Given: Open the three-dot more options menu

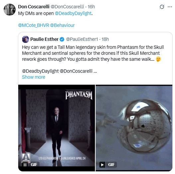Looking at the screenshot, I should click(x=170, y=7).
